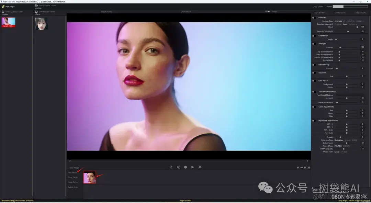371x203 pixels.
Task: Adjust the Occluder Size slider
Action: [347, 76]
